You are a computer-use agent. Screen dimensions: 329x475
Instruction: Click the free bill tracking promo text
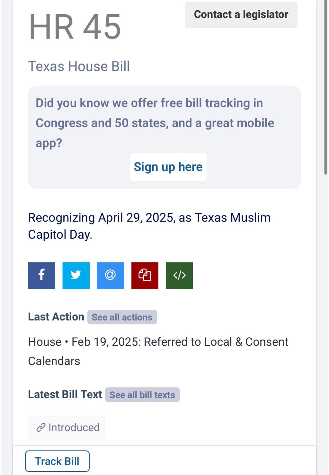(x=155, y=123)
